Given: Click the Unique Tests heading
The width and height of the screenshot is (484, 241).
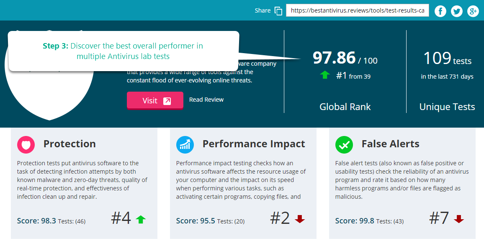Looking at the screenshot, I should [447, 107].
